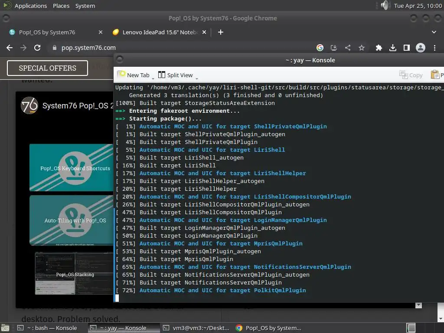Open Auto-Tiling with Pop!_OS thumbnail

72,220
